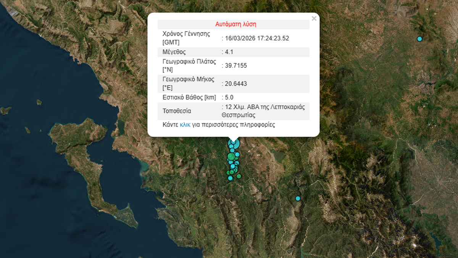Click the isolated earthquake marker top right
The height and width of the screenshot is (258, 458).
[x=419, y=39]
